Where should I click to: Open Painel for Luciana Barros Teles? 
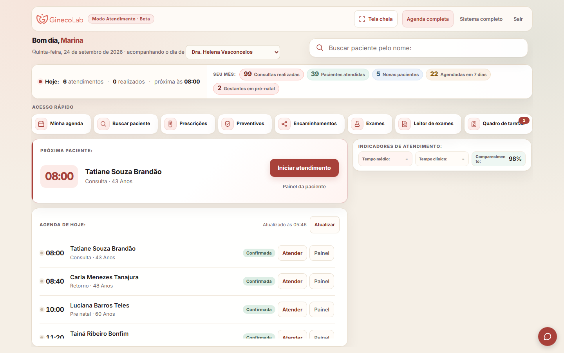[322, 309]
